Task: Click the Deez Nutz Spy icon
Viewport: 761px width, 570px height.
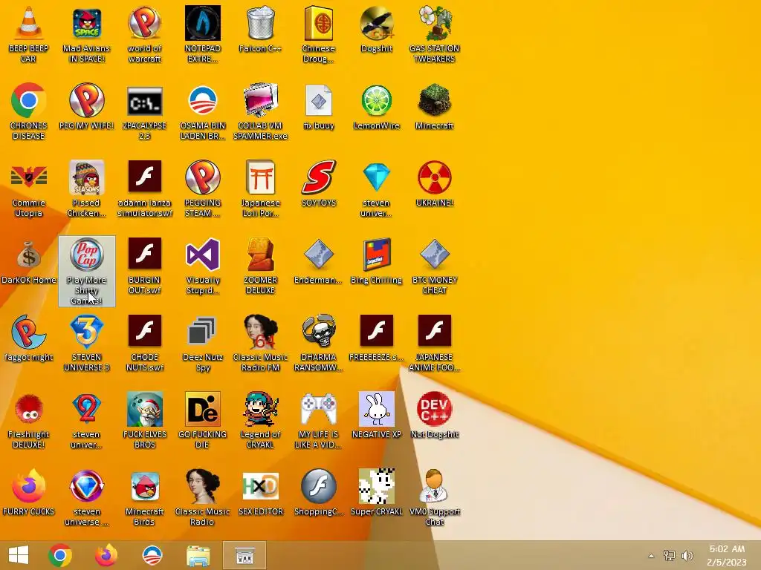Action: click(202, 332)
